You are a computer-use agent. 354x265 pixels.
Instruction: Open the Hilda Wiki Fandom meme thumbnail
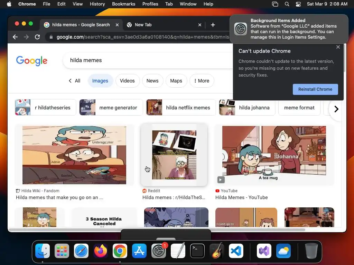(74, 155)
